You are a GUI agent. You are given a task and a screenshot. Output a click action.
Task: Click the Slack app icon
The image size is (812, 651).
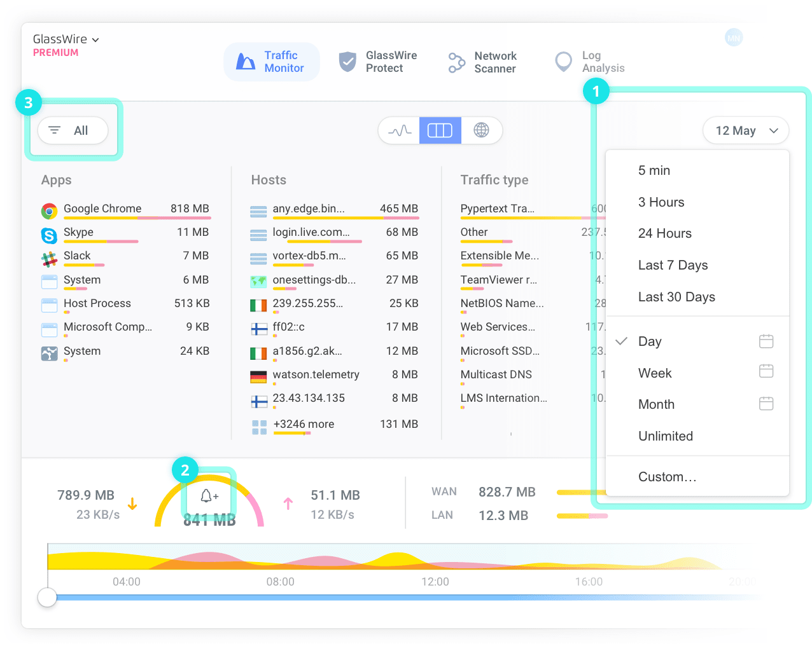tap(49, 259)
